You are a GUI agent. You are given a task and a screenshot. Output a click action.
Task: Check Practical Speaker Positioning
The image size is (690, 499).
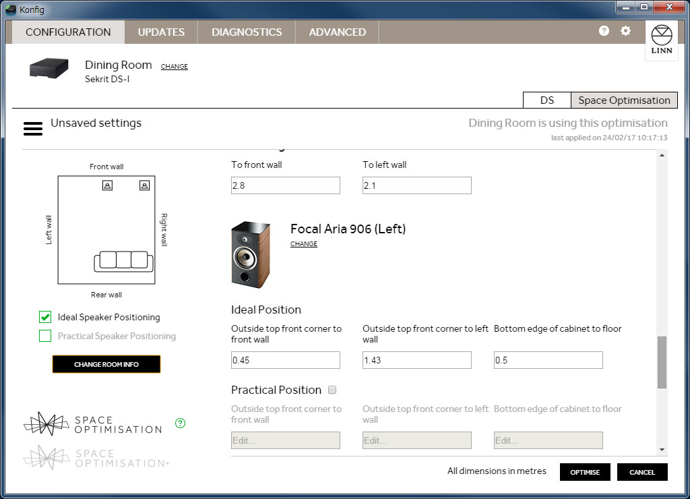tap(45, 336)
